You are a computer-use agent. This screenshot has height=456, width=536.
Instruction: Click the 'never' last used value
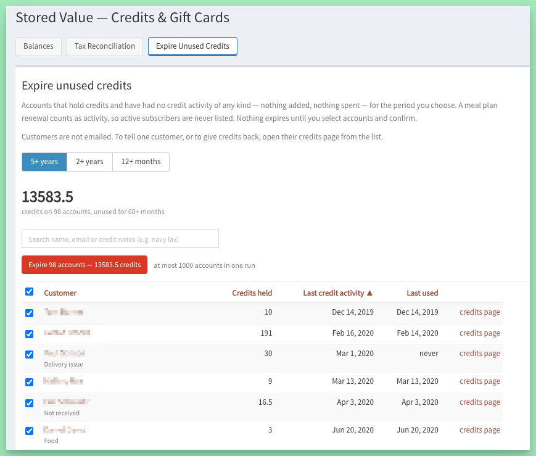[429, 354]
